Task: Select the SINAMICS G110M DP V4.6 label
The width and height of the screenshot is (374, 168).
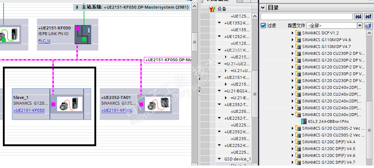Action: [x=327, y=40]
